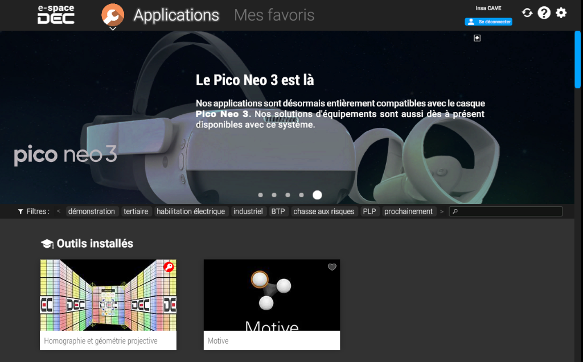The height and width of the screenshot is (362, 583).
Task: Select the third carousel dot
Action: coord(288,195)
